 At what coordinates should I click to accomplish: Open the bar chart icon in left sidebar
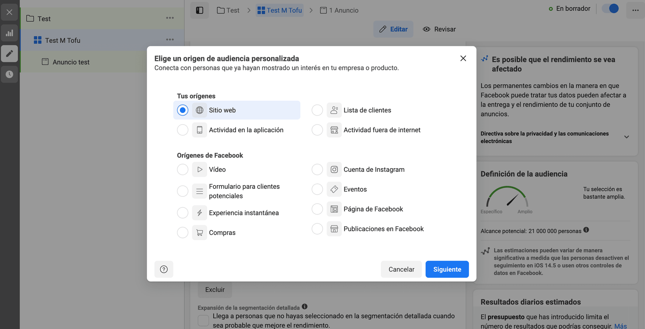pos(9,33)
